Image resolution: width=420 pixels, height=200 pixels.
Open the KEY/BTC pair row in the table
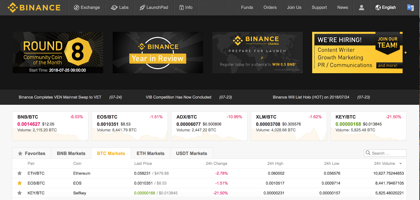tap(209, 193)
